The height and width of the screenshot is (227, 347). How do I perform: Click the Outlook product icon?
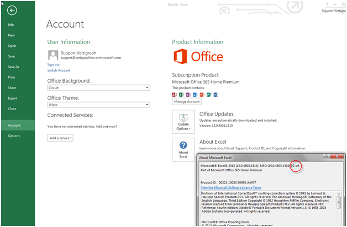(195, 95)
